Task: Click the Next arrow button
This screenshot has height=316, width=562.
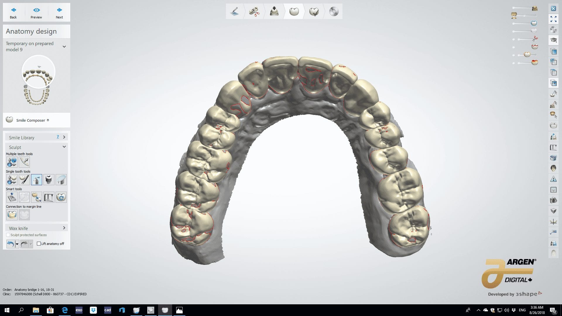Action: coord(59,13)
